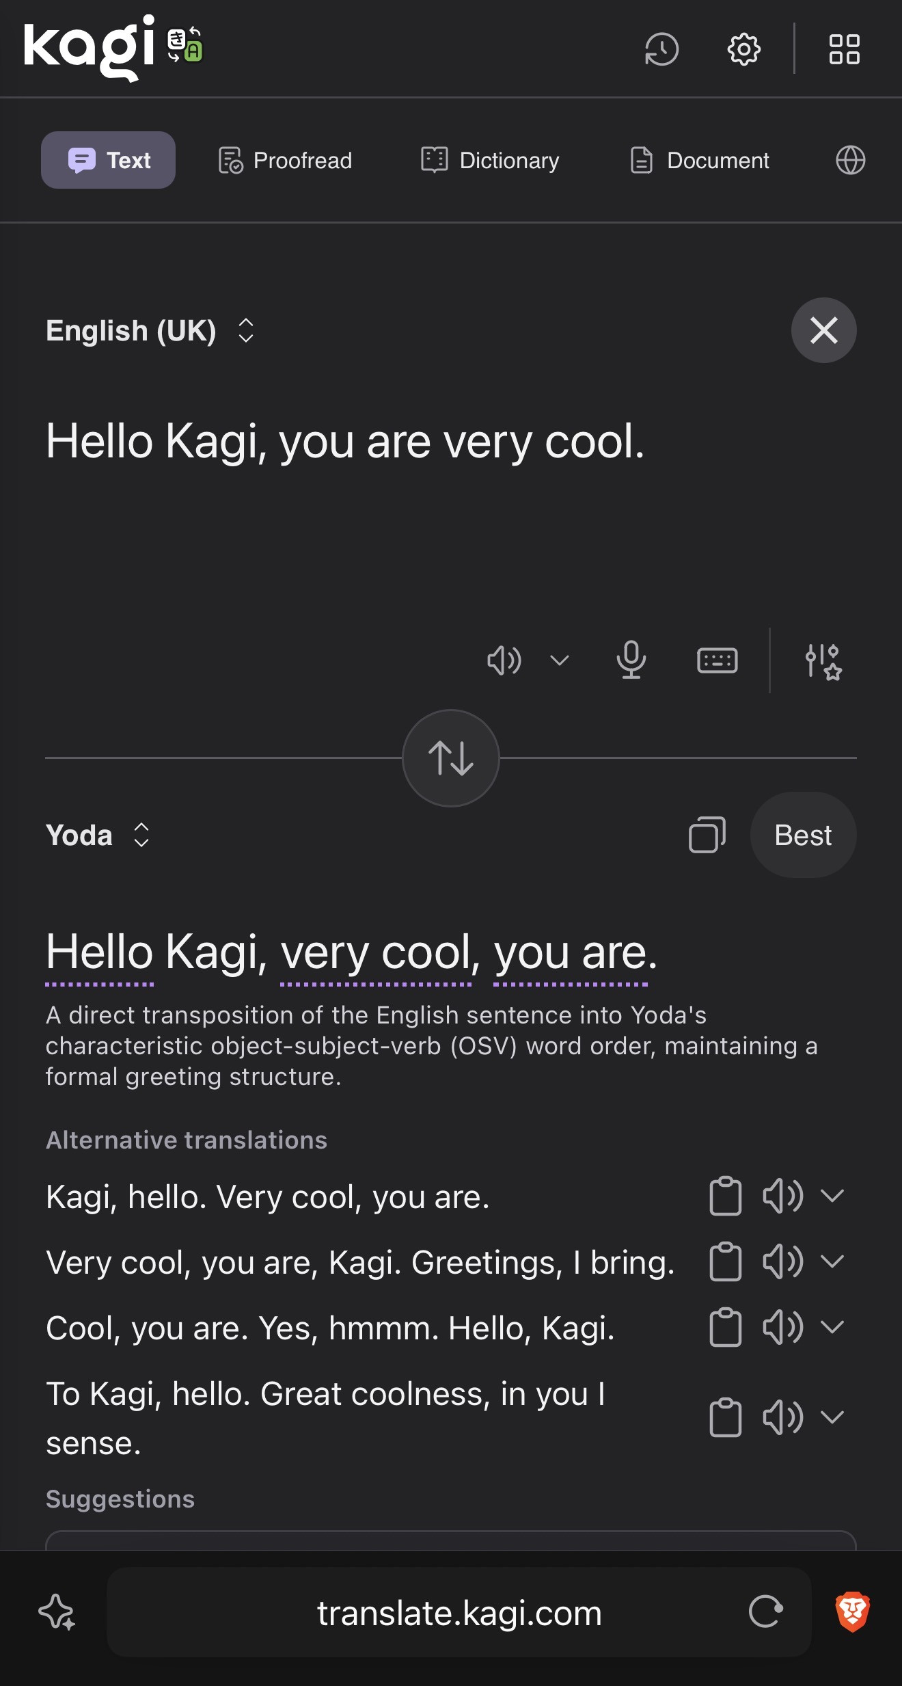
Task: Play source text audio speaker
Action: [x=504, y=660]
